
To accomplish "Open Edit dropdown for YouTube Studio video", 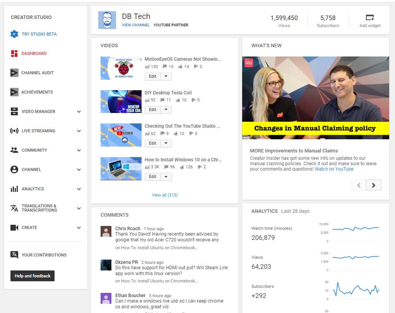I will pyautogui.click(x=166, y=144).
